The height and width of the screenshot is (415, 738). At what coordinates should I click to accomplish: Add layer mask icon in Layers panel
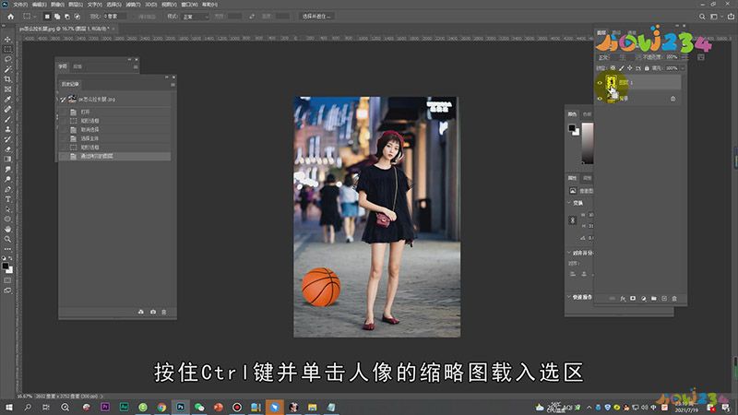click(633, 298)
